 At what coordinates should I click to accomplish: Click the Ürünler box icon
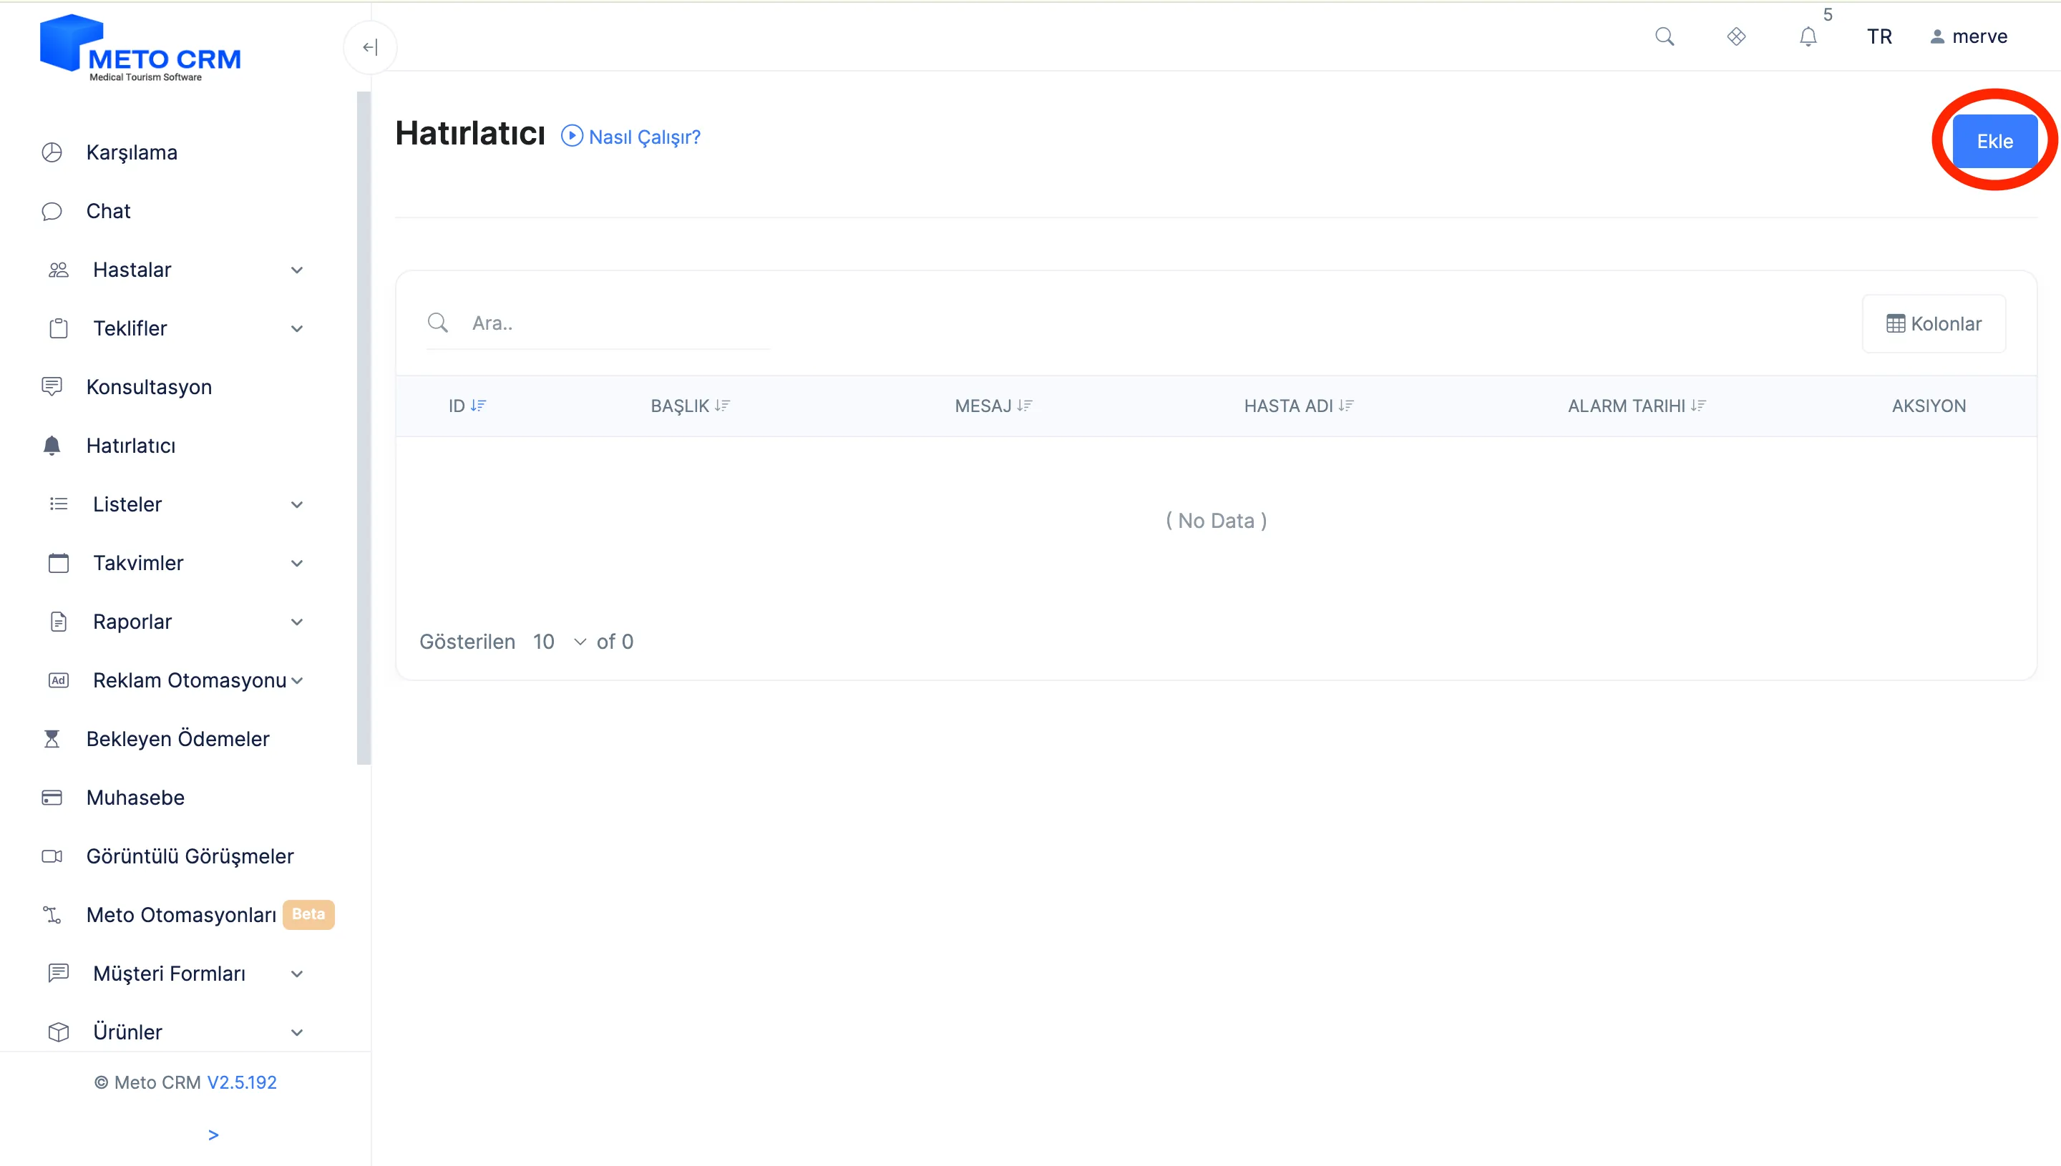click(59, 1032)
